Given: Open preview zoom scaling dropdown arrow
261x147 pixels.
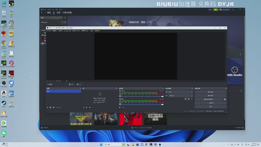Looking at the screenshot, I should point(67,81).
